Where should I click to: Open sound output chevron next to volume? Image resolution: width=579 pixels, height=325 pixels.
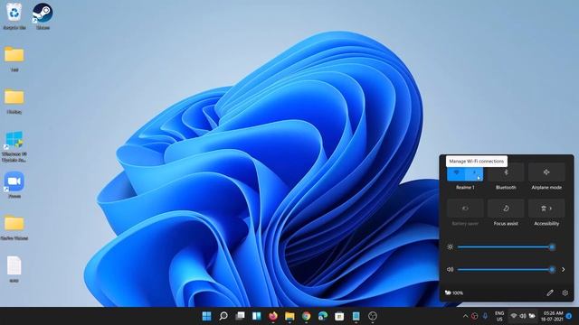(x=563, y=270)
